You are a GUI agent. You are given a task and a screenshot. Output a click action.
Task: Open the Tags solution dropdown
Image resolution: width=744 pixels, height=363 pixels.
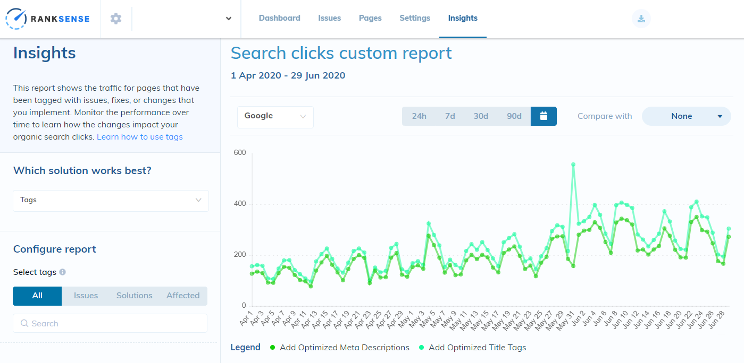(110, 201)
